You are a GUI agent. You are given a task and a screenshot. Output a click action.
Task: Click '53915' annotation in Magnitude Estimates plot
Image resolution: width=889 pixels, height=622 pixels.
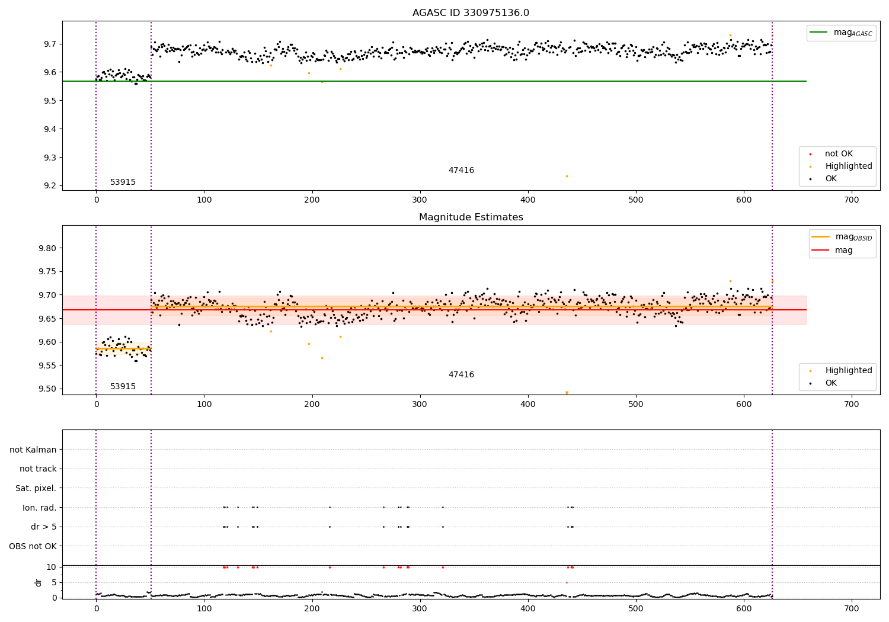(123, 387)
